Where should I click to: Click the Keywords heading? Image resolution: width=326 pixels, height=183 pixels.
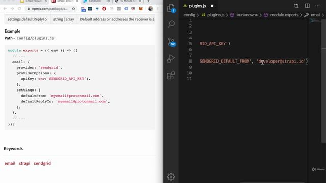[x=13, y=149]
